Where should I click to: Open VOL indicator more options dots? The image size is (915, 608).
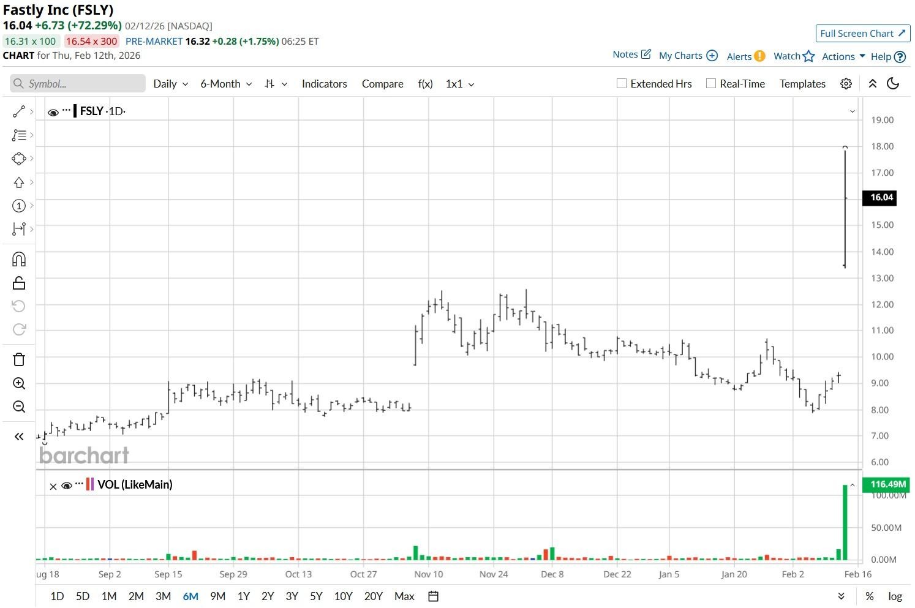79,484
